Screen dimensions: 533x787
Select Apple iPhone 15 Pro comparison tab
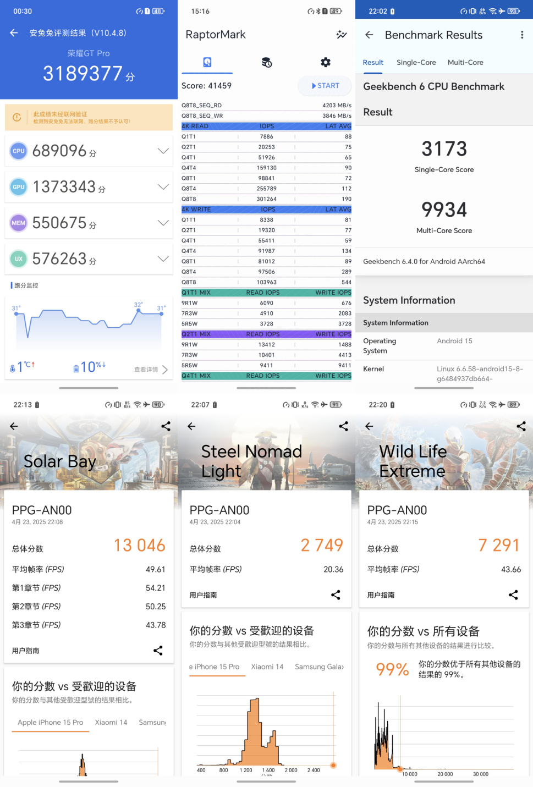[x=50, y=723]
